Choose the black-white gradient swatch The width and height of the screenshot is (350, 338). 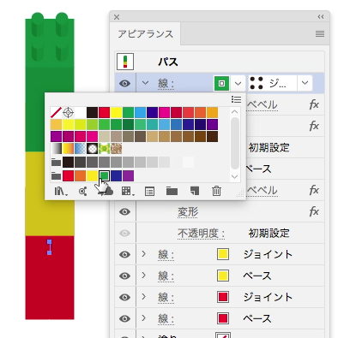point(56,149)
